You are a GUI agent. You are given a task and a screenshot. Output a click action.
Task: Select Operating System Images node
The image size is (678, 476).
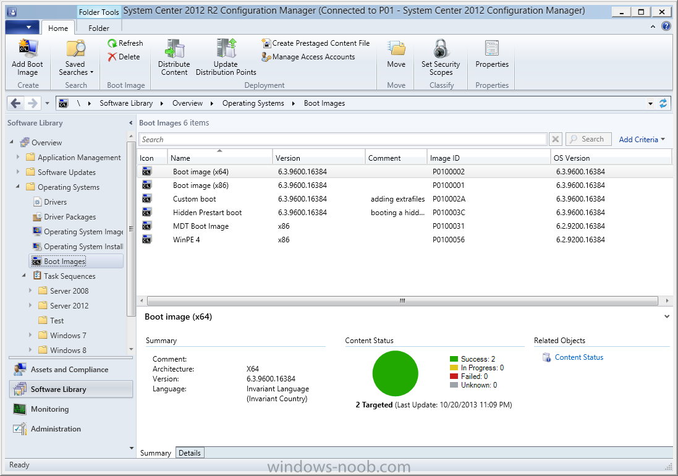pos(78,232)
